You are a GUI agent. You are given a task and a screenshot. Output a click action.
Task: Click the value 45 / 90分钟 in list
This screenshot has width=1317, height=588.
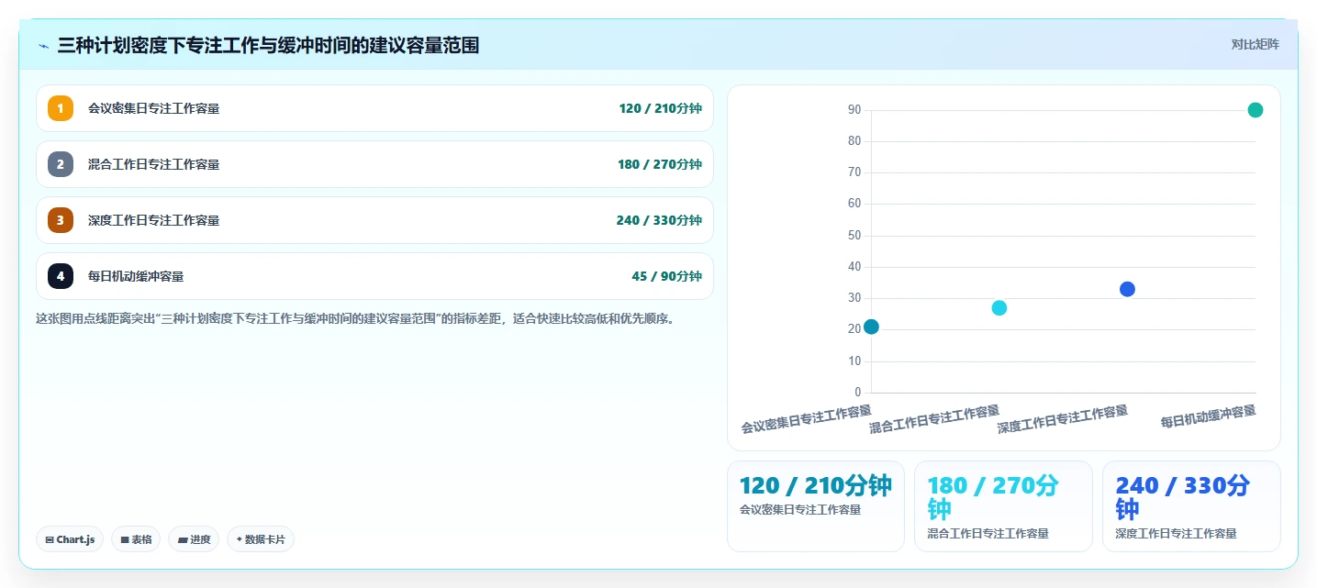(x=666, y=276)
